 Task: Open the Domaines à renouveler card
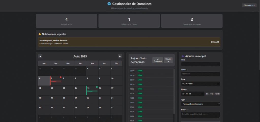point(192,21)
